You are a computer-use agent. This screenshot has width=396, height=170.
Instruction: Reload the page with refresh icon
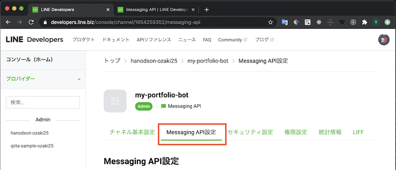click(x=31, y=22)
